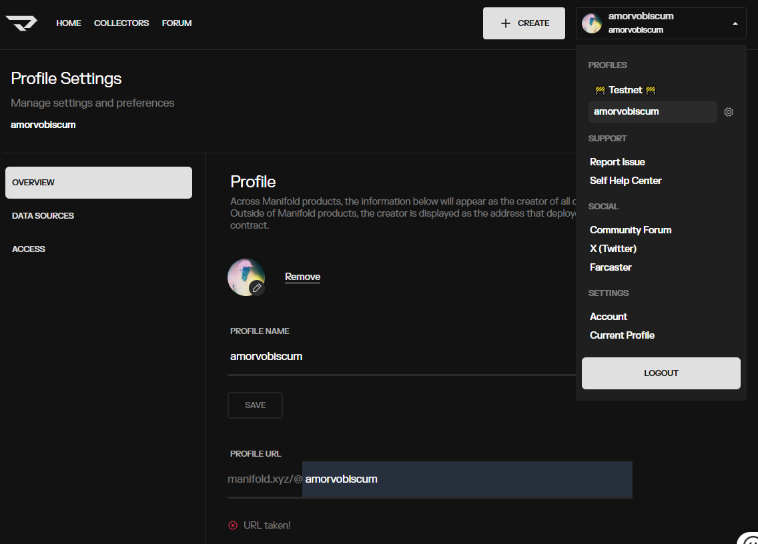
Task: Click the CREATE button
Action: pos(524,23)
